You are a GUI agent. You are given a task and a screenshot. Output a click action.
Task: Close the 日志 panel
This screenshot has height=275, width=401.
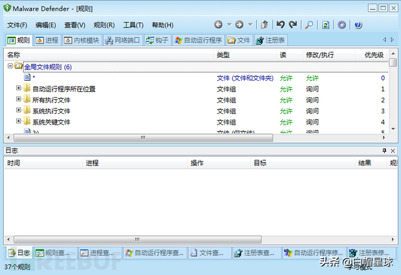click(x=393, y=151)
